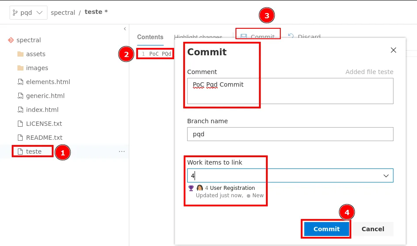Collapse the file tree panel
417x246 pixels.
tap(125, 29)
